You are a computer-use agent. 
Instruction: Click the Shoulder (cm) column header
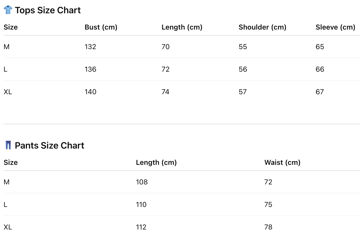[x=262, y=27]
